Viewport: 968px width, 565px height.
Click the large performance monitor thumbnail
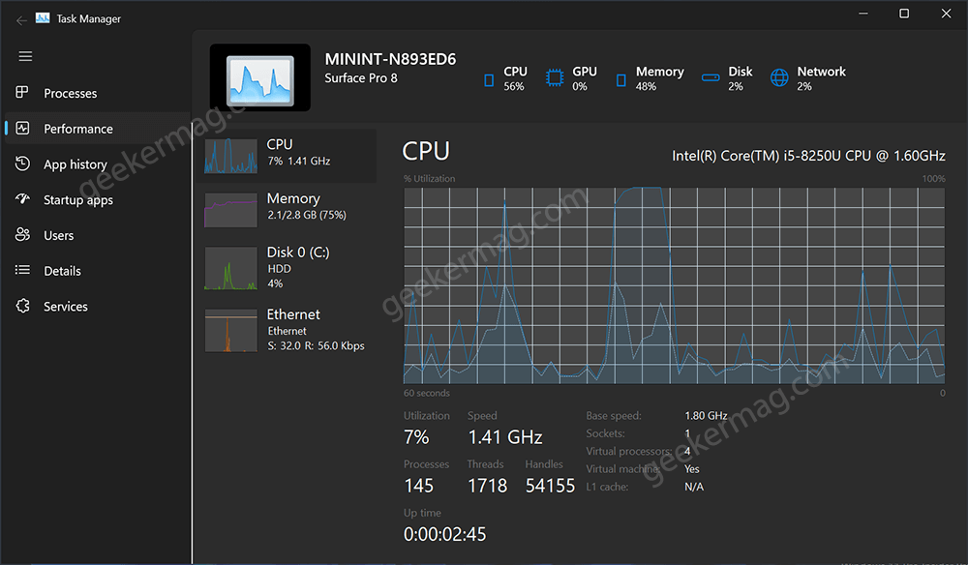pos(259,77)
